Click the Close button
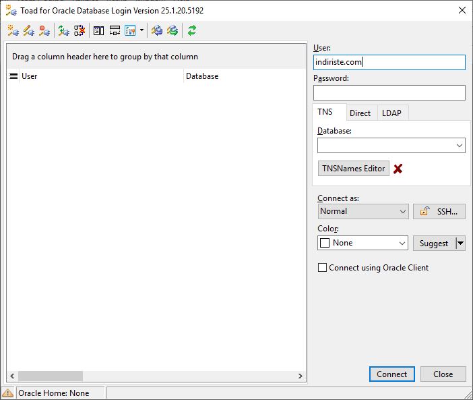This screenshot has height=400, width=473. [443, 374]
